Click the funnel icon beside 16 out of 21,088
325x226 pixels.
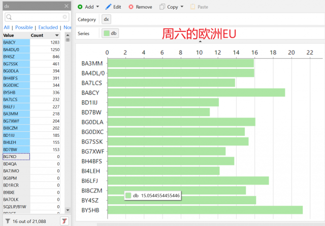tap(8, 221)
